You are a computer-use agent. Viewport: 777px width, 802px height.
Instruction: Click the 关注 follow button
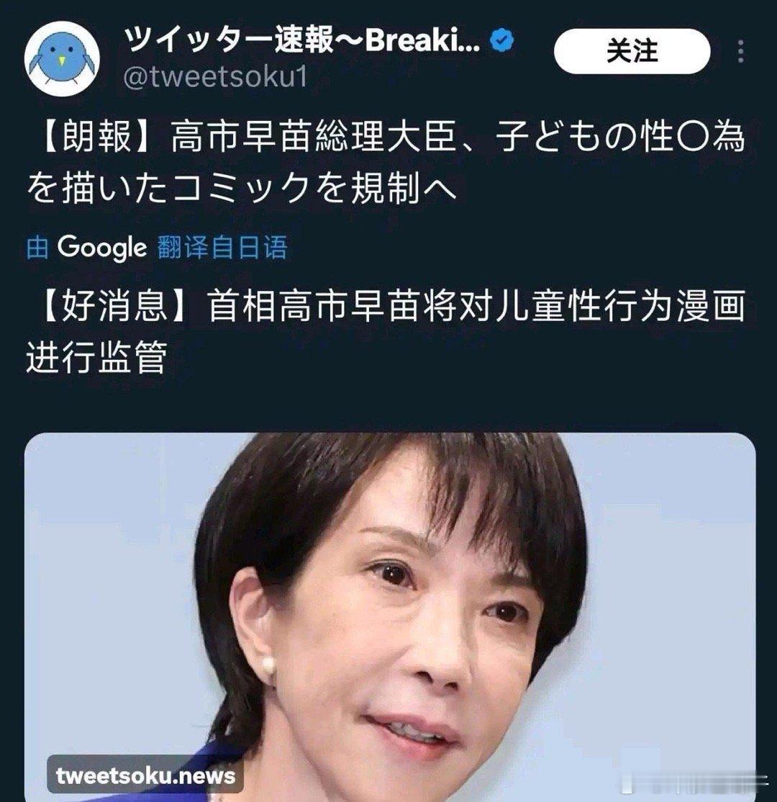coord(632,51)
